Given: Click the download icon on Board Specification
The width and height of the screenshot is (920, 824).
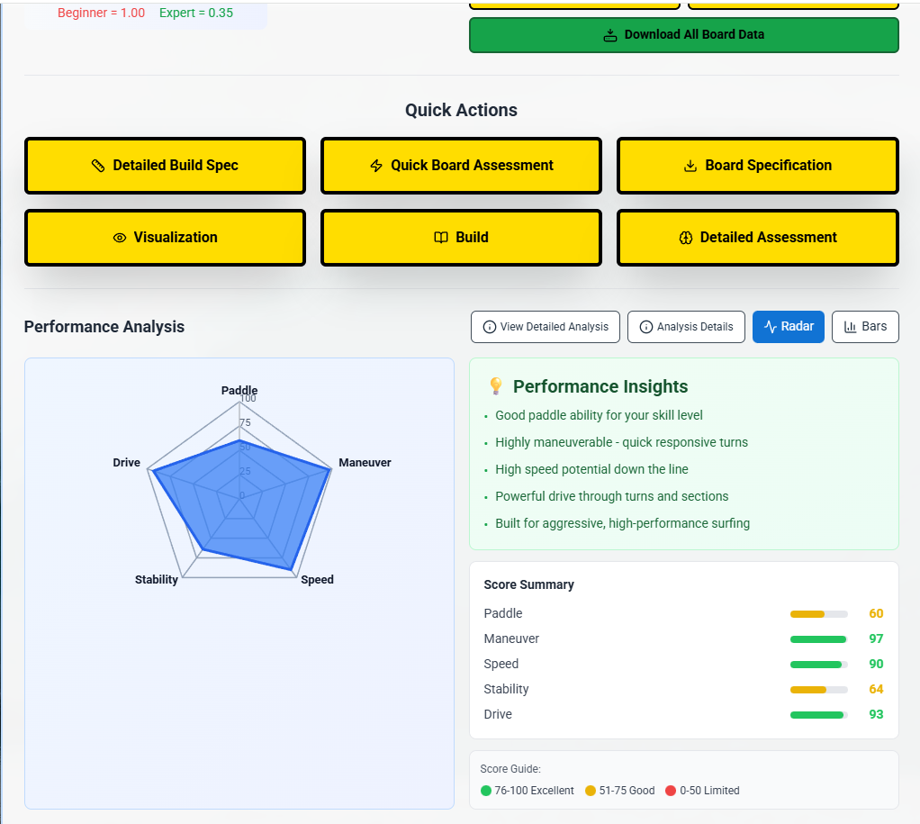Looking at the screenshot, I should pos(690,166).
